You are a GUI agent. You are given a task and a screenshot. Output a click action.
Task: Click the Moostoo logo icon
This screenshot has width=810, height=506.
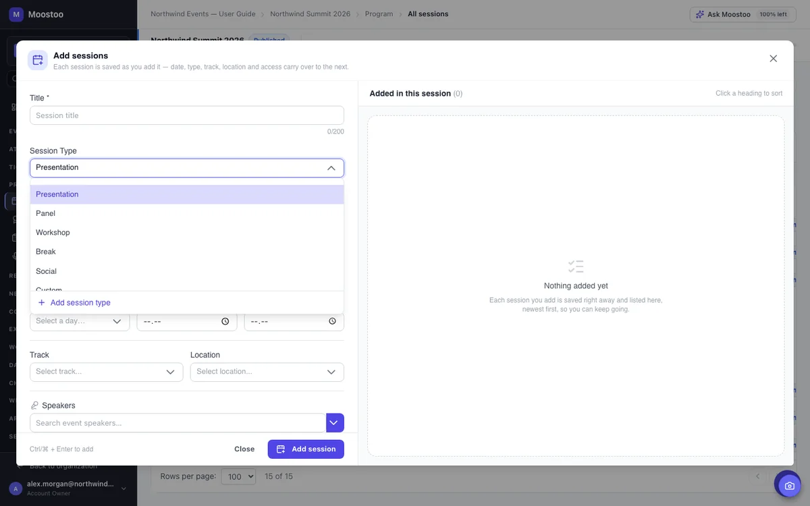(x=16, y=14)
